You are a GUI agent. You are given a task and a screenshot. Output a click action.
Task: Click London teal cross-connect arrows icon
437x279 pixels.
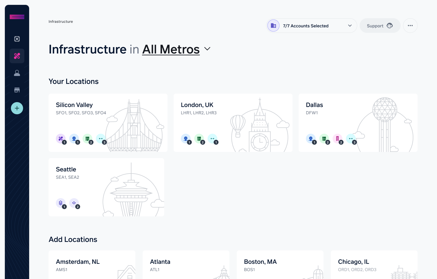pyautogui.click(x=212, y=139)
